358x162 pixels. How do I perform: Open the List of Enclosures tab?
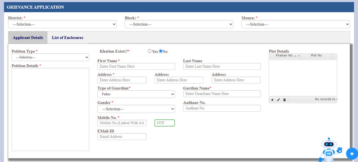point(67,38)
